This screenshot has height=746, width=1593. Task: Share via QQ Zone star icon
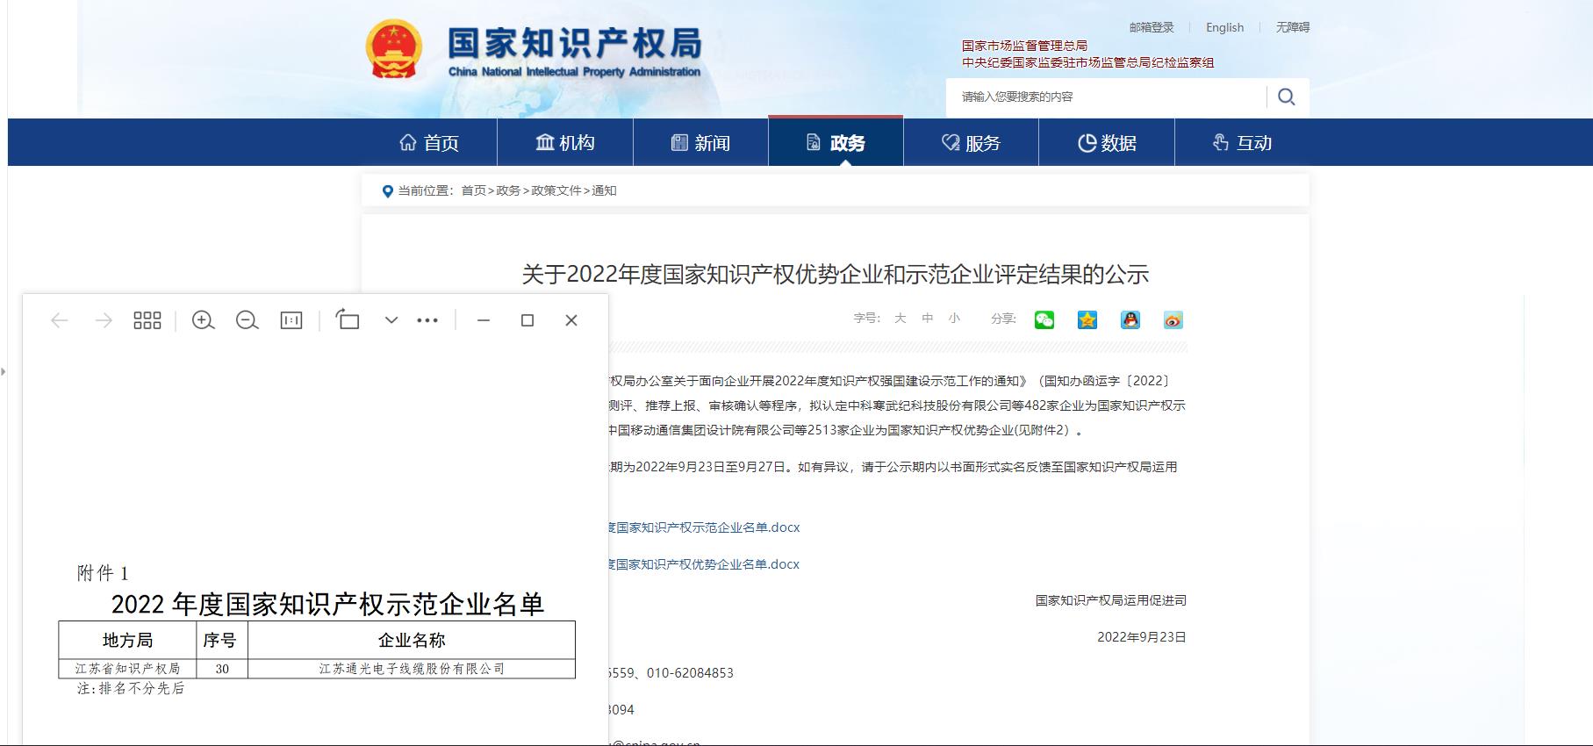tap(1087, 319)
